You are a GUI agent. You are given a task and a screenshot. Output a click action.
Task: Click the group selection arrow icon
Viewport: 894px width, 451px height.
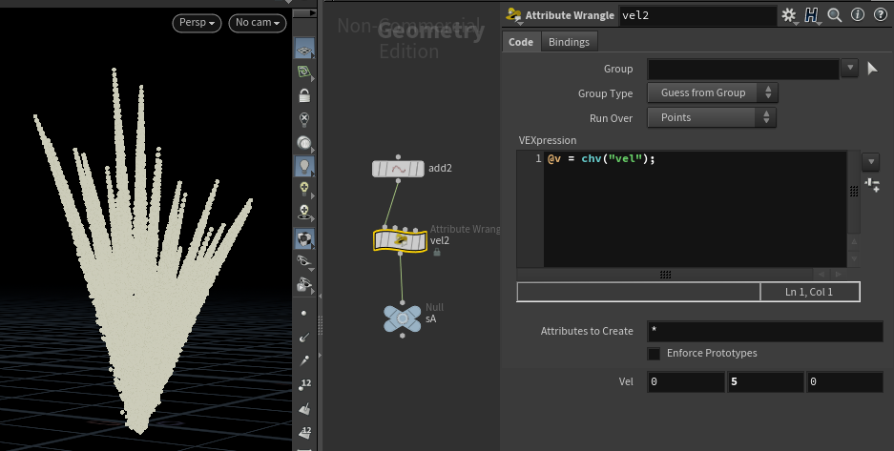coord(872,69)
